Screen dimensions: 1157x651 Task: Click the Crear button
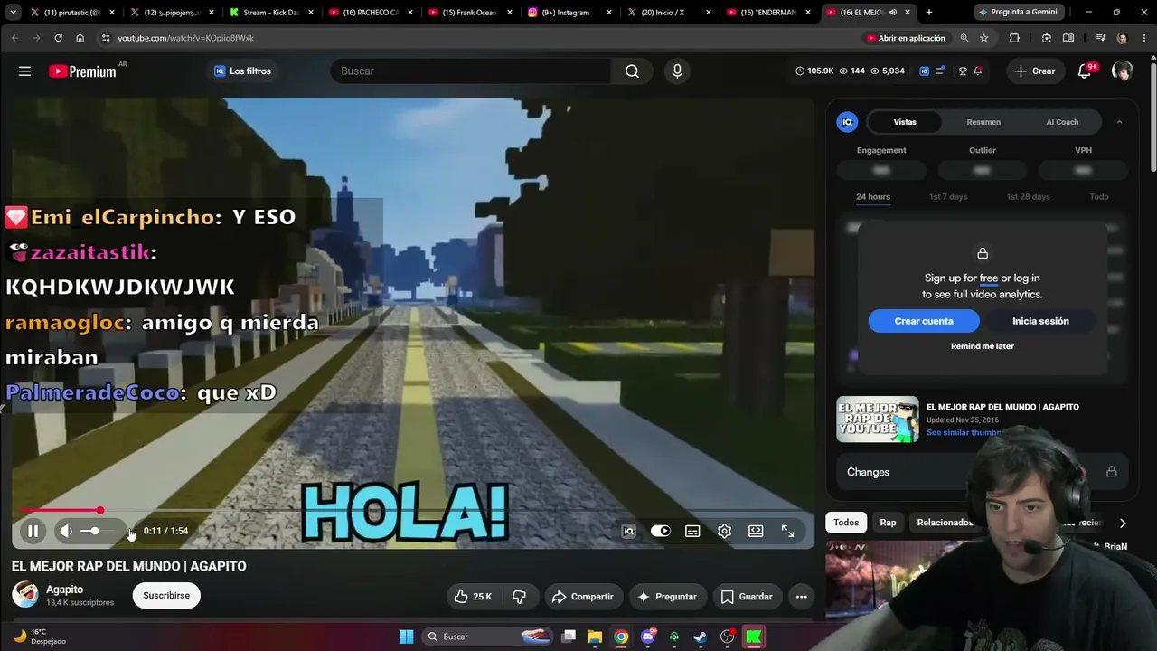[x=1034, y=71]
